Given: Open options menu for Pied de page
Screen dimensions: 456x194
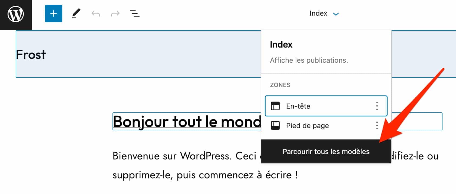Looking at the screenshot, I should [377, 125].
